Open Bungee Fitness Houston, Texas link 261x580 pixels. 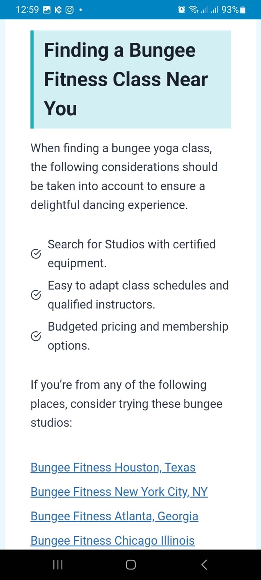[113, 468]
